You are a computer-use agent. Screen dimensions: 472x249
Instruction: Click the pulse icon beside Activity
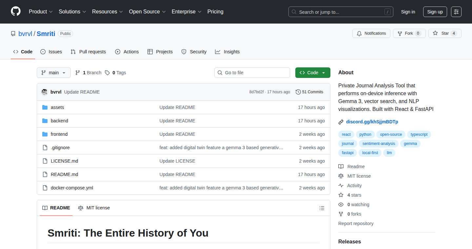point(341,186)
